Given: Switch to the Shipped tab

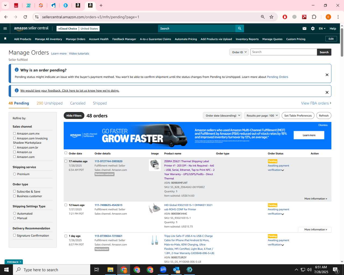Looking at the screenshot, I should pos(100,103).
